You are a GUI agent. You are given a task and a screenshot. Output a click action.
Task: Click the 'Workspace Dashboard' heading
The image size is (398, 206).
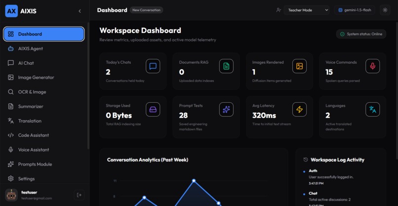(x=140, y=31)
